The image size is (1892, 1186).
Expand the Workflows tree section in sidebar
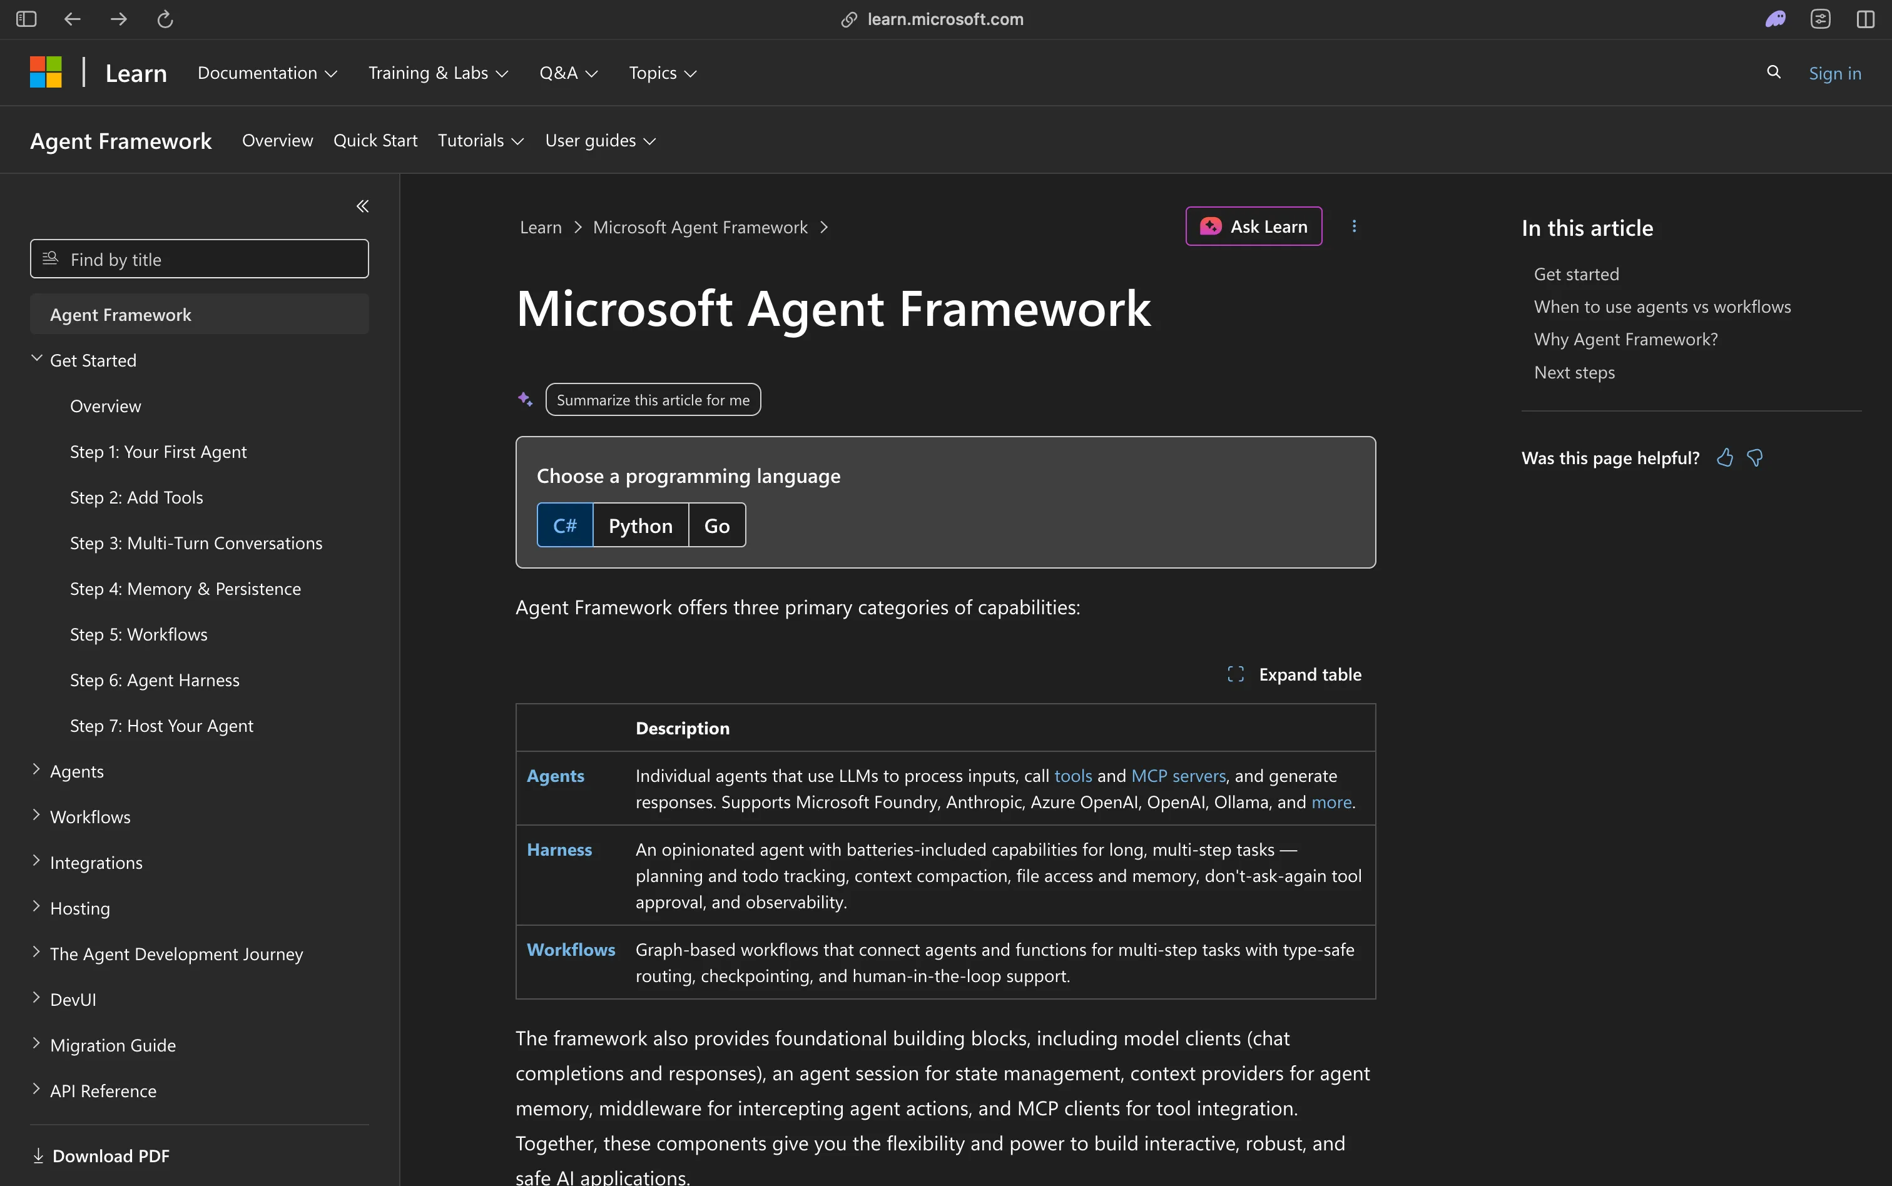(x=36, y=815)
